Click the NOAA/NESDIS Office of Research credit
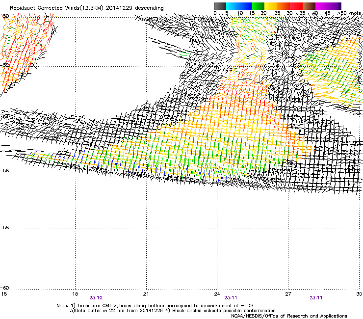This screenshot has height=319, width=363. tap(289, 316)
